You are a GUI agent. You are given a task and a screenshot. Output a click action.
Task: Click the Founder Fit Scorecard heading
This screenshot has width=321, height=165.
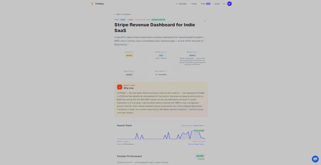[x=129, y=156]
